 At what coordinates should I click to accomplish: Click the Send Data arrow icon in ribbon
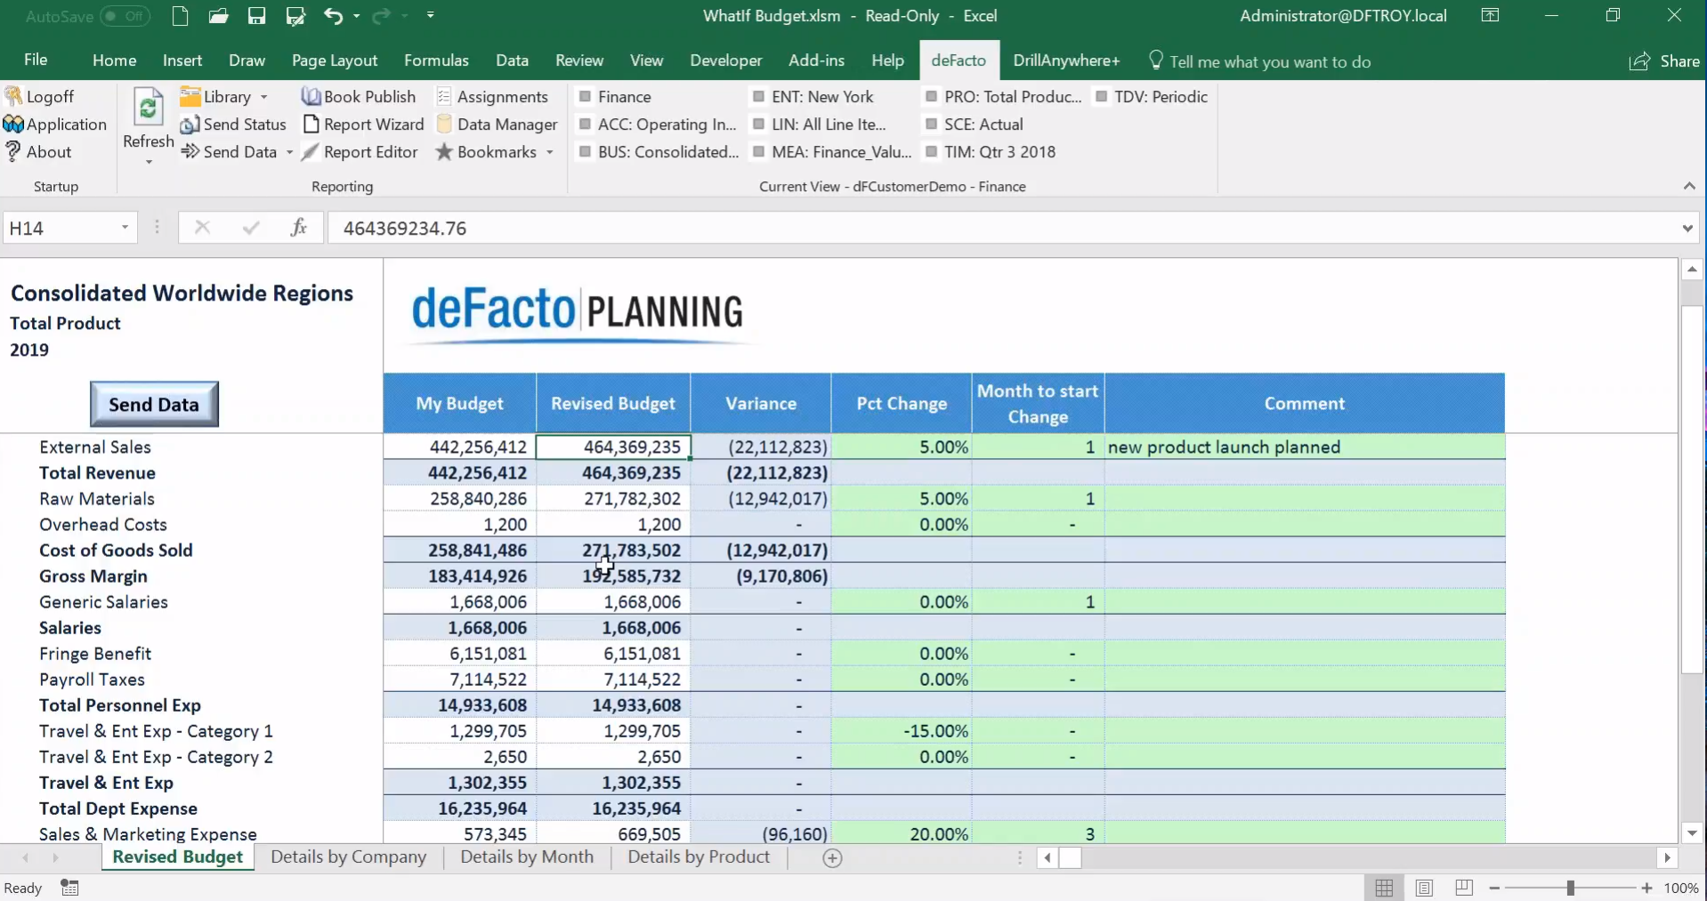190,152
